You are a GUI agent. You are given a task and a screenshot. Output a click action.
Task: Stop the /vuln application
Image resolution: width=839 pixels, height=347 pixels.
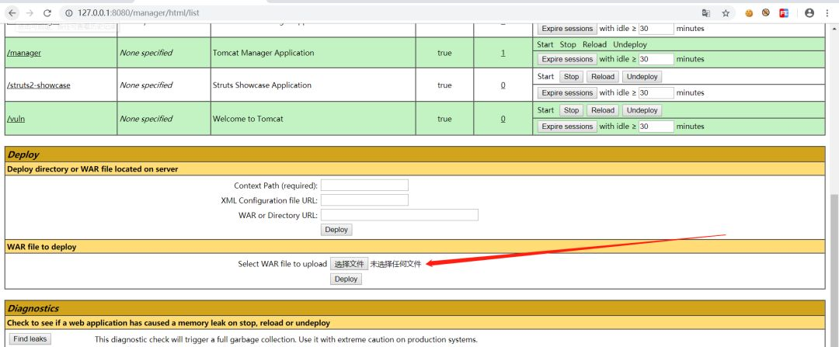tap(571, 111)
